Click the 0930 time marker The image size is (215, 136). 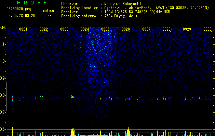click(207, 29)
